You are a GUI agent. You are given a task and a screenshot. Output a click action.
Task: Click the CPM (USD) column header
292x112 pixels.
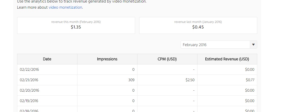(x=167, y=59)
